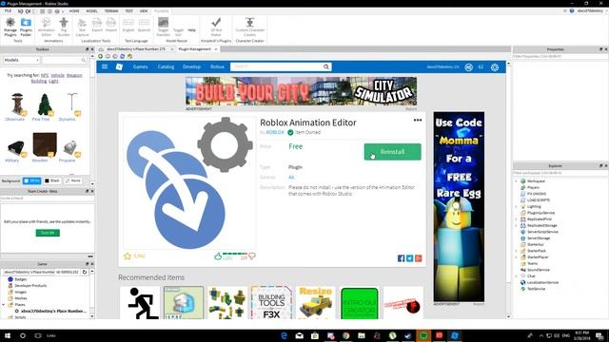Open the Windows Start menu

pyautogui.click(x=8, y=335)
